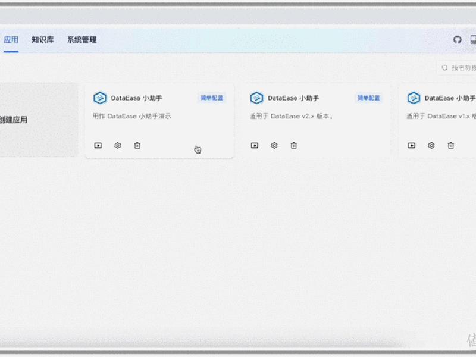Click the logo of the v1.x card

point(414,98)
